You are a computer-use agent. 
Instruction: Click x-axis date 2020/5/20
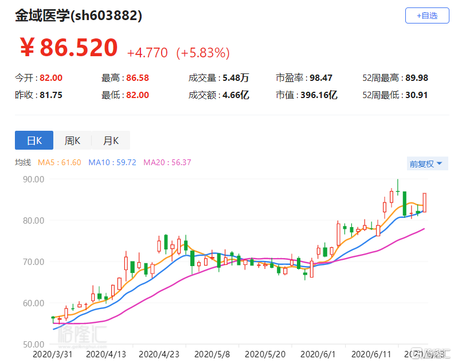point(265,354)
